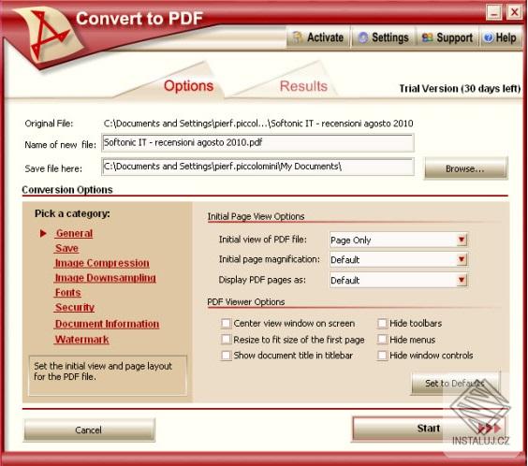Click the Original File path text
Image resolution: width=528 pixels, height=466 pixels.
point(258,124)
